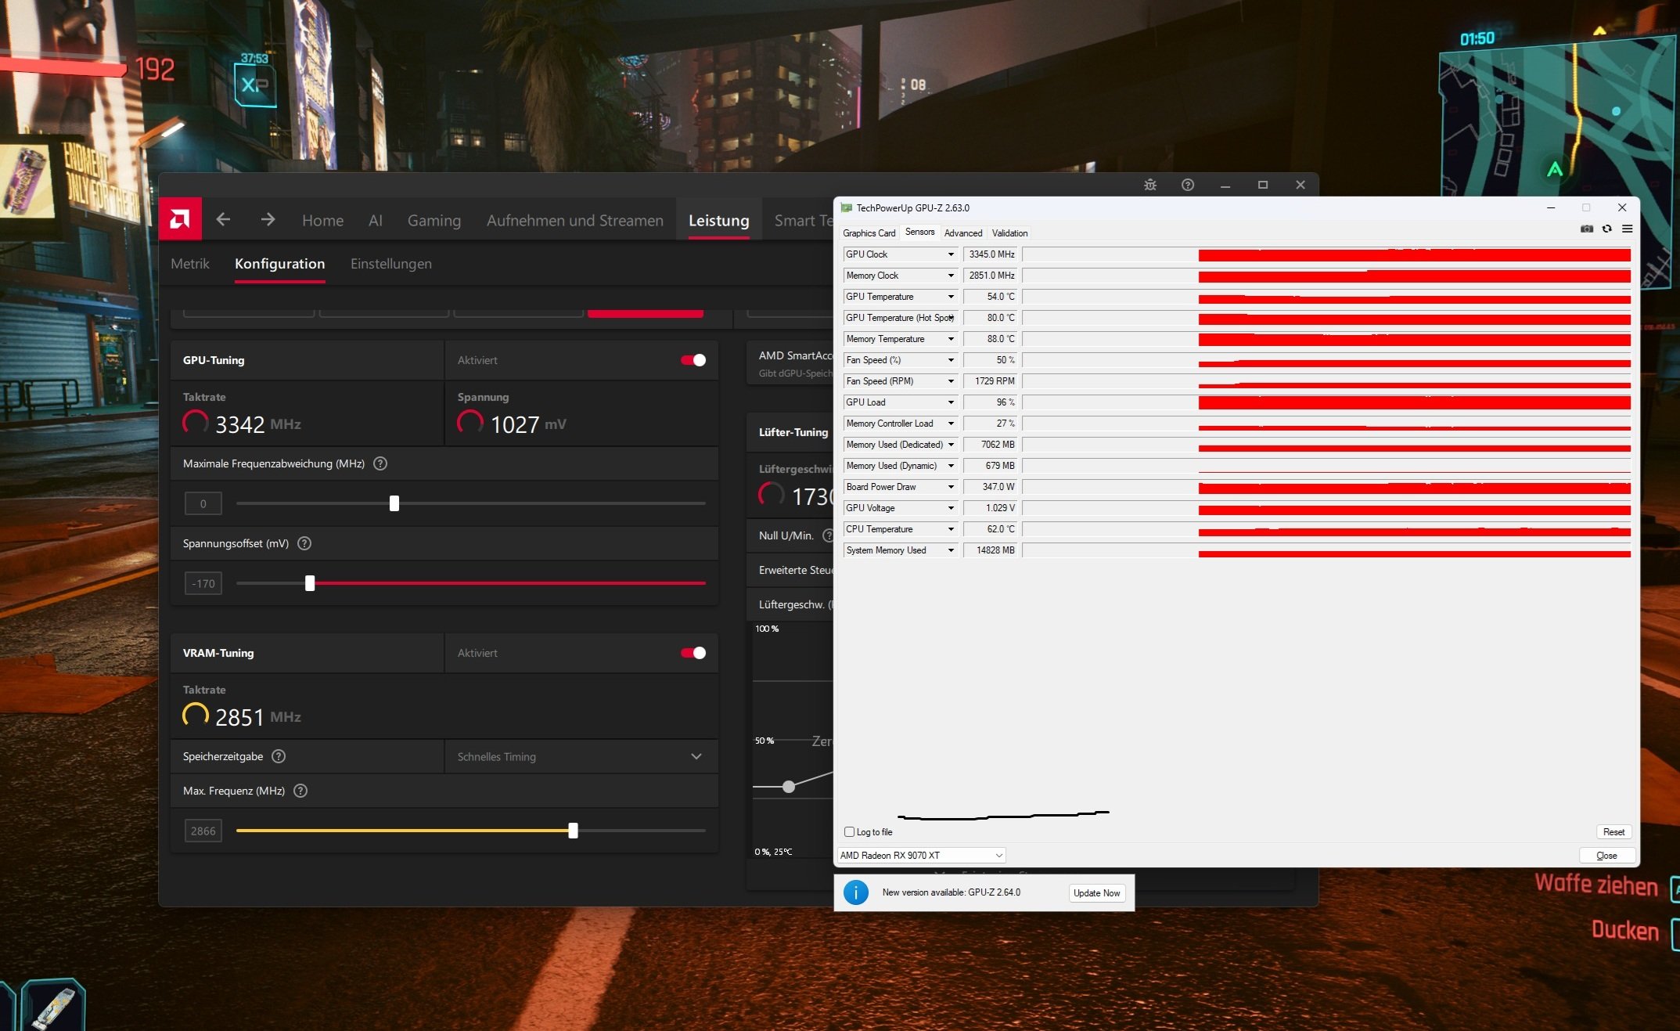The height and width of the screenshot is (1031, 1680).
Task: Click the forward arrow in AMD Software
Action: [x=268, y=220]
